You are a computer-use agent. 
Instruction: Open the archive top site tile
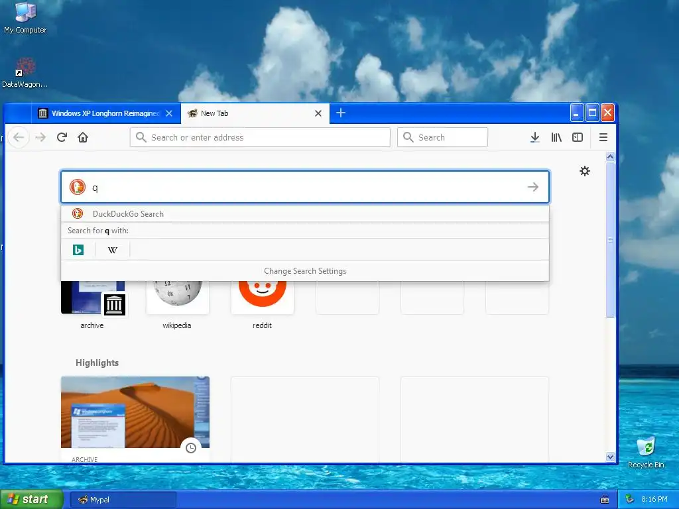pyautogui.click(x=93, y=305)
